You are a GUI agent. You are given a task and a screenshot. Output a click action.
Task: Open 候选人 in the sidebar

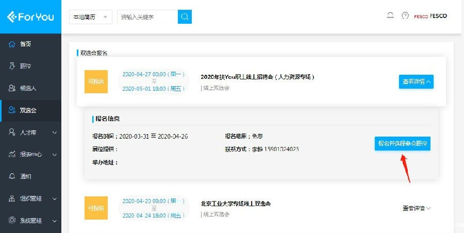click(27, 88)
